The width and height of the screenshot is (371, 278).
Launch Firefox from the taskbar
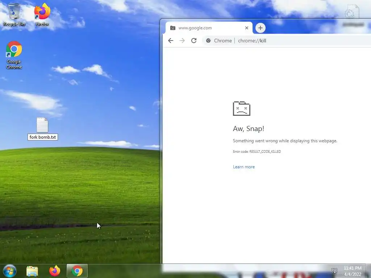pyautogui.click(x=55, y=271)
